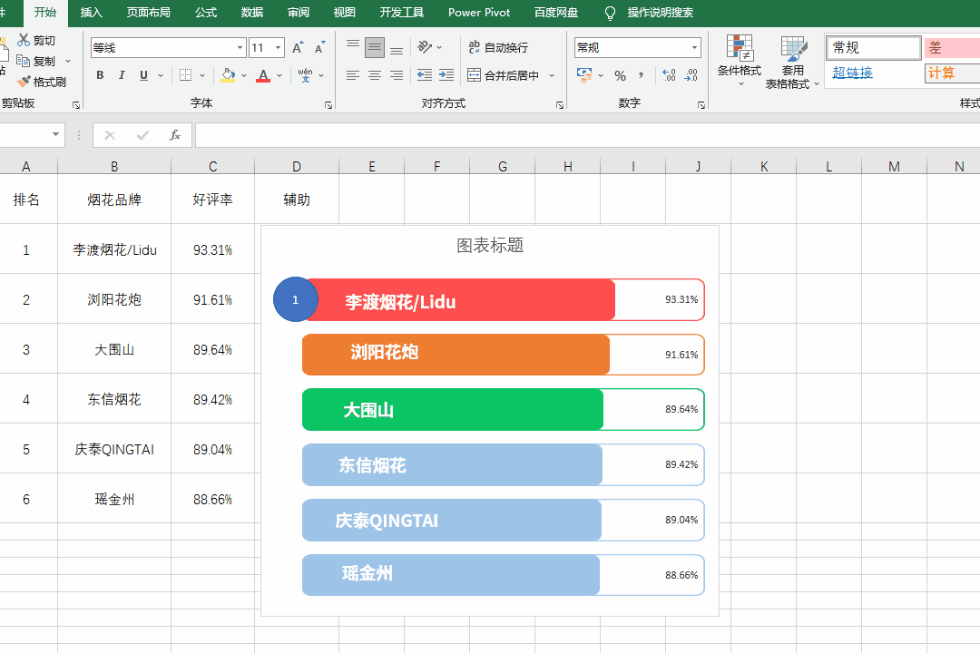Click the Cut (剪切) scissors icon
Screen dimensions: 980x653
coord(24,40)
